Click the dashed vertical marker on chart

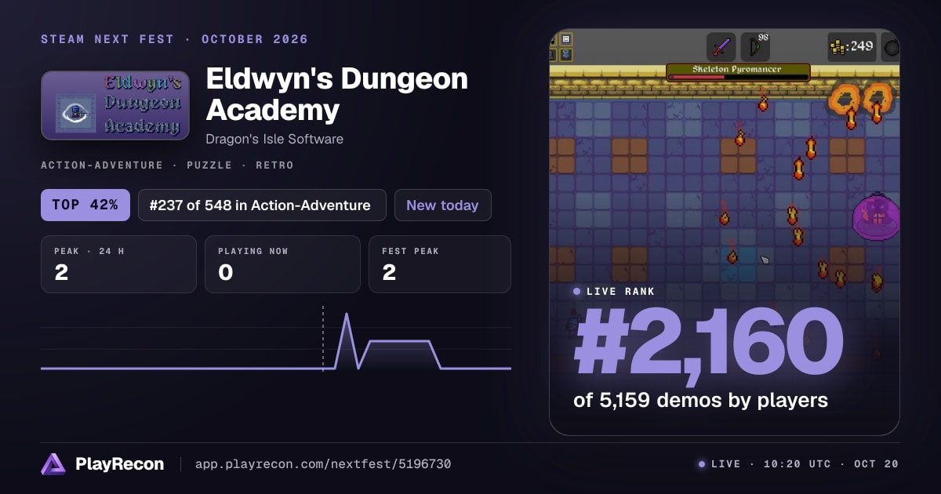tap(322, 337)
